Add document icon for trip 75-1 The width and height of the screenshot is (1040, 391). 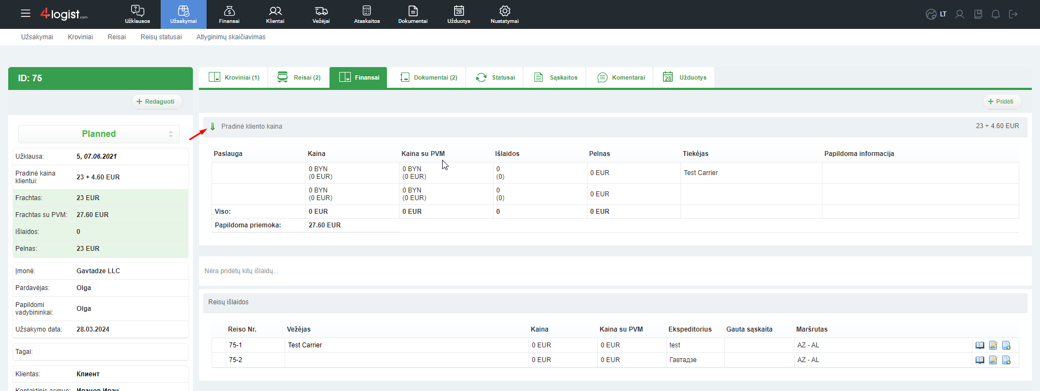point(1006,345)
